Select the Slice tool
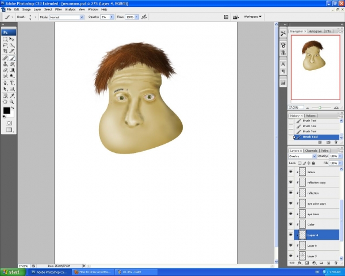 pos(12,51)
